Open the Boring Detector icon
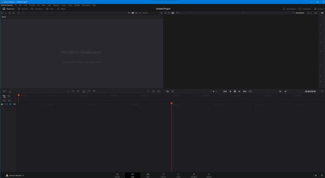 (x=4, y=91)
